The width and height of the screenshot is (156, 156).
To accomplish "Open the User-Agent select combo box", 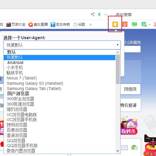I will [62, 45].
